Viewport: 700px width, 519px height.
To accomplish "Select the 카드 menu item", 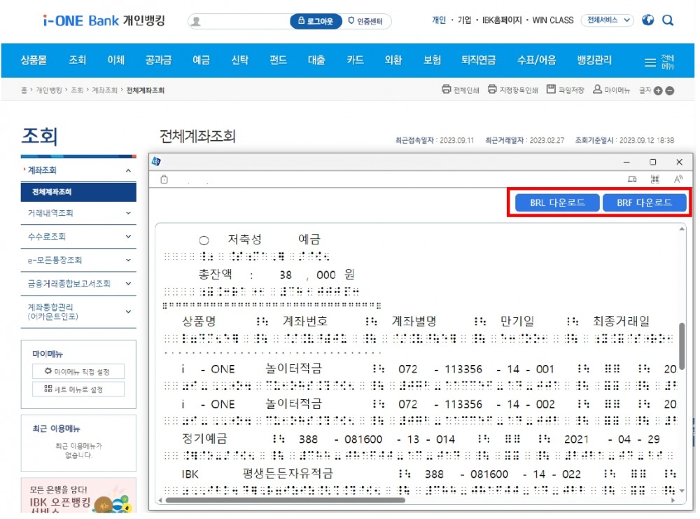I will [355, 60].
